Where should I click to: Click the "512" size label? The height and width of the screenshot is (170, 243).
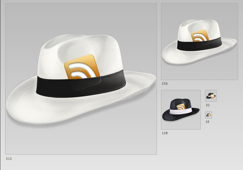coord(9,159)
